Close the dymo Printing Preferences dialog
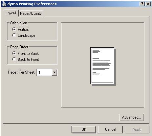Screen dimensions: 152x136 point(148,4)
